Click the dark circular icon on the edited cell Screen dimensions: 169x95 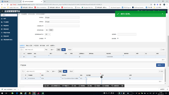[x=101, y=77]
